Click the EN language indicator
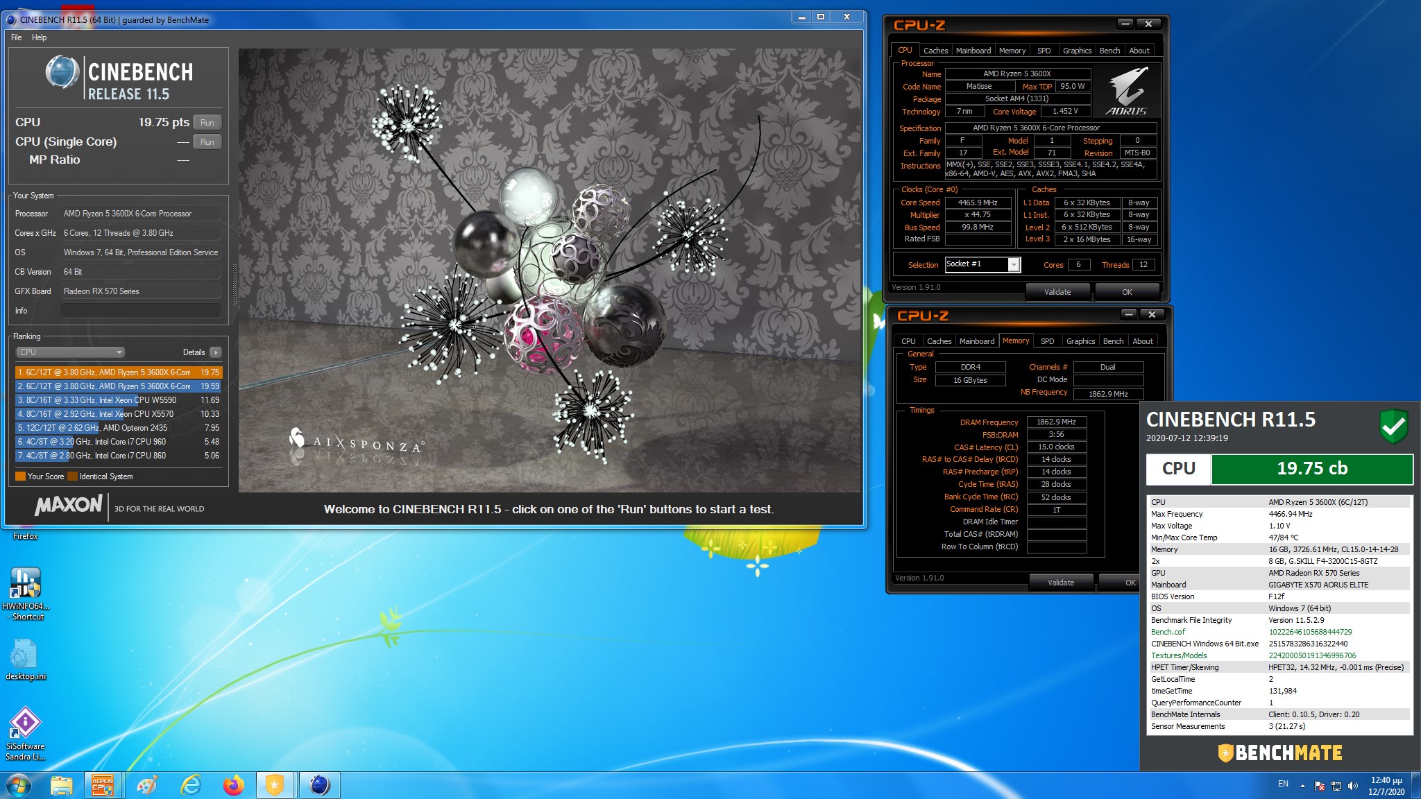 point(1283,784)
